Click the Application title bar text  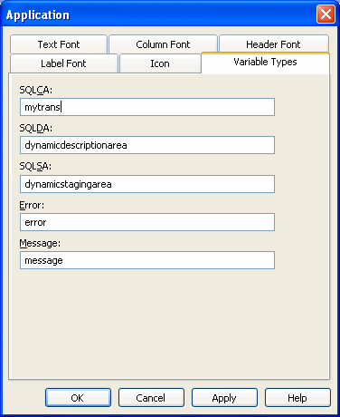pyautogui.click(x=38, y=15)
